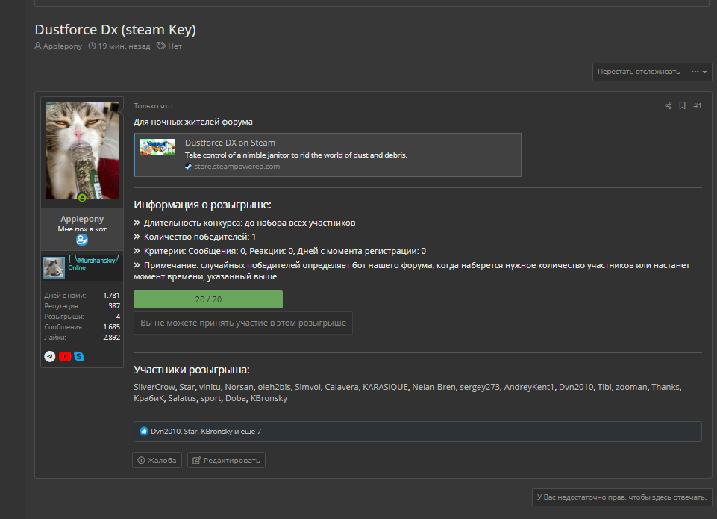Open participant AndreyKent1's profile
This screenshot has width=717, height=519.
(529, 387)
